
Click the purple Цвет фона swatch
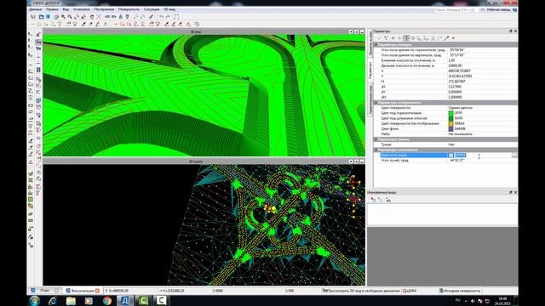[x=450, y=128]
